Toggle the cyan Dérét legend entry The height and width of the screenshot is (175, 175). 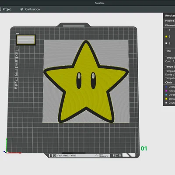pos(166,94)
